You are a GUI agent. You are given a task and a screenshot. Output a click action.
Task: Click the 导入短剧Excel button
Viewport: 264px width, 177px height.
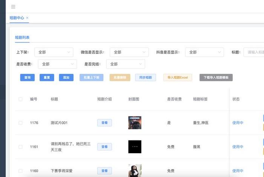point(178,78)
